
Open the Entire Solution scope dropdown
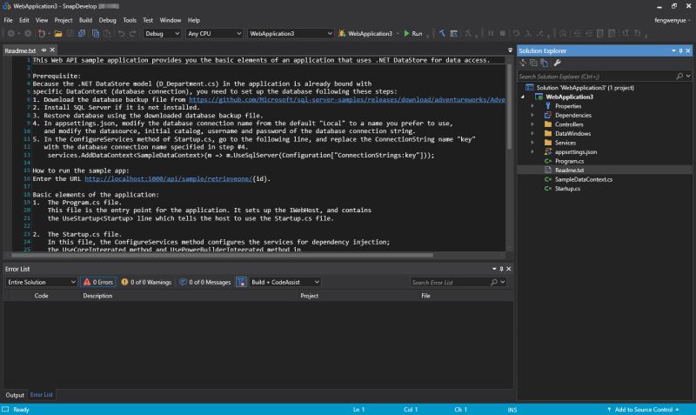tap(41, 282)
